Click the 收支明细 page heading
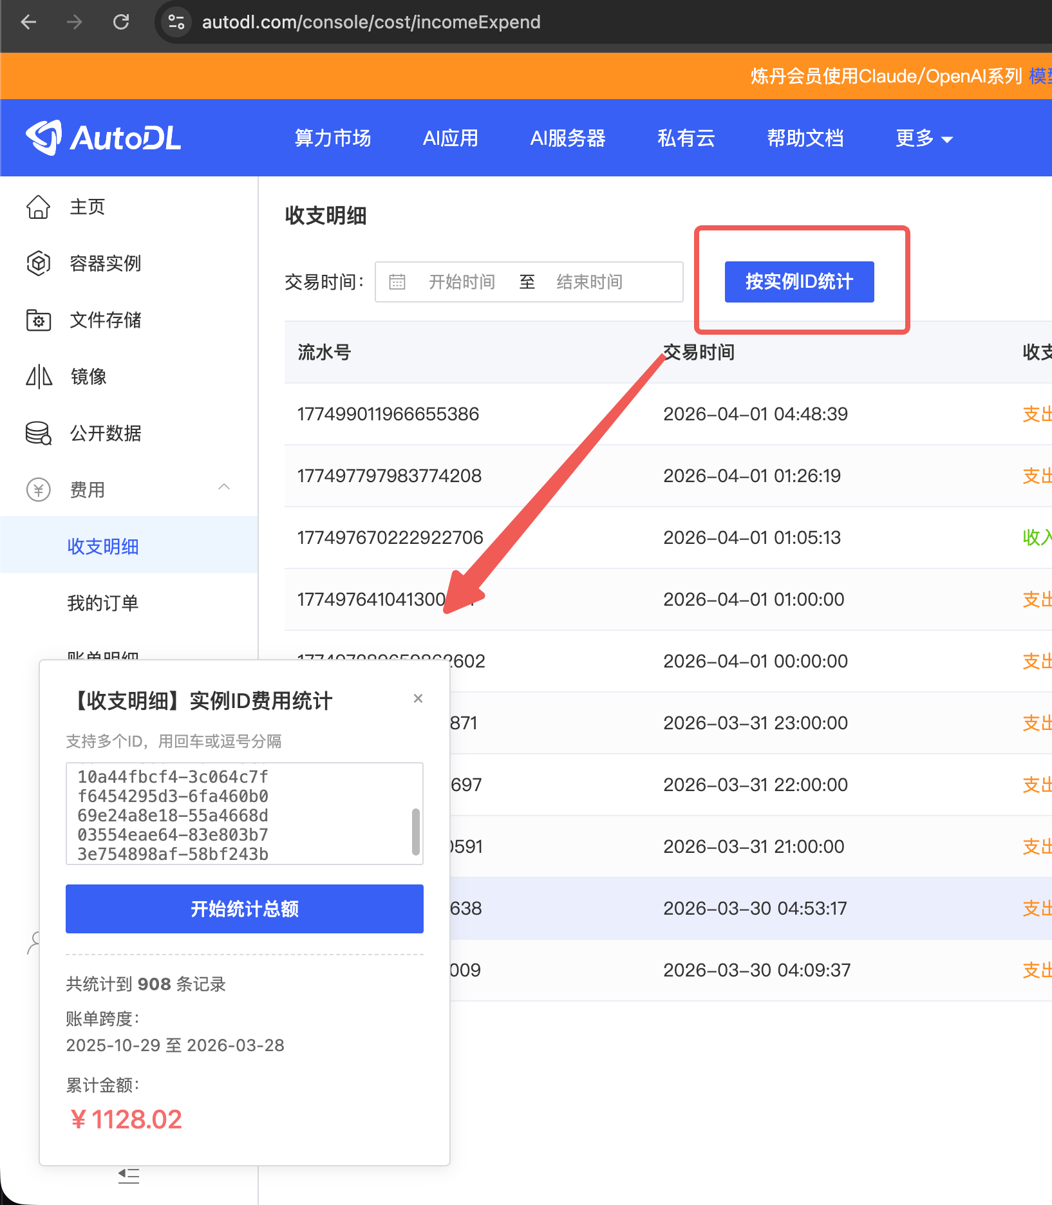Screen dimensions: 1052x1205 coord(326,216)
